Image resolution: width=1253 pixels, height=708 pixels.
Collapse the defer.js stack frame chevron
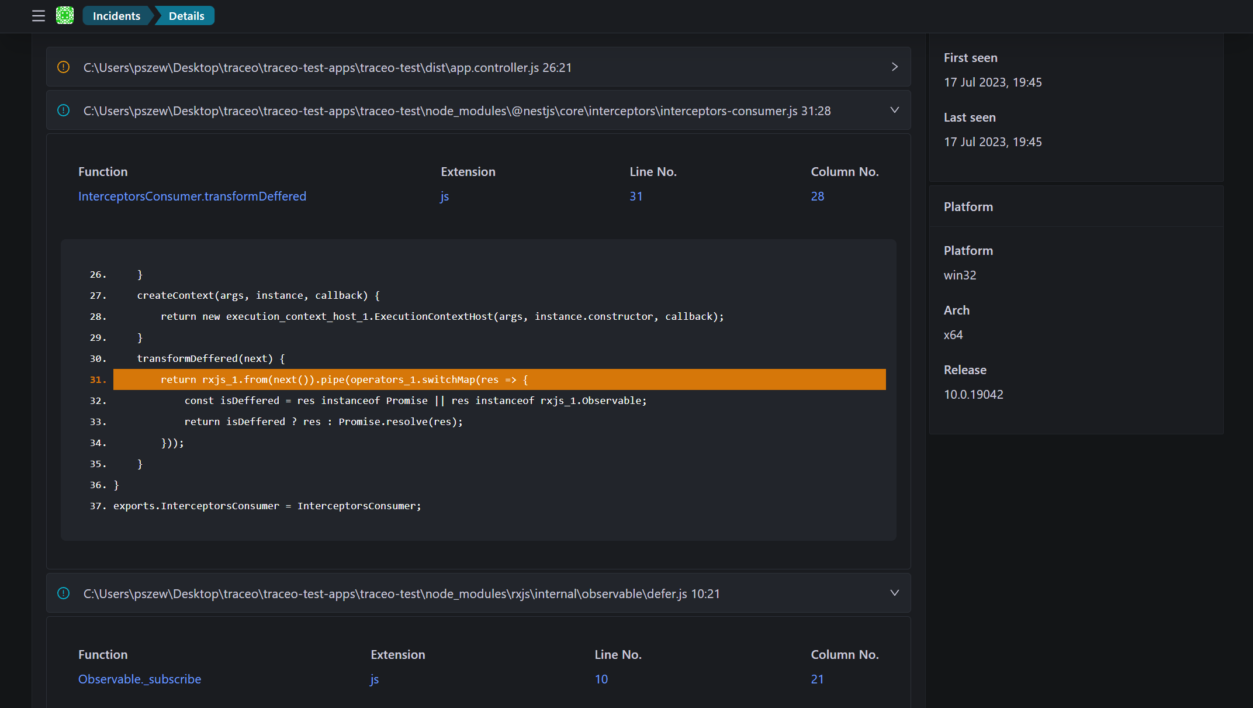tap(894, 593)
